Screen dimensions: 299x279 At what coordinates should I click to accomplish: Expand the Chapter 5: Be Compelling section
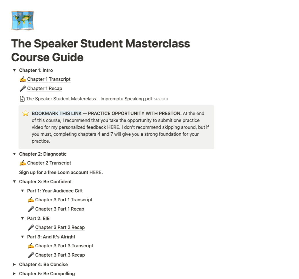(x=14, y=274)
